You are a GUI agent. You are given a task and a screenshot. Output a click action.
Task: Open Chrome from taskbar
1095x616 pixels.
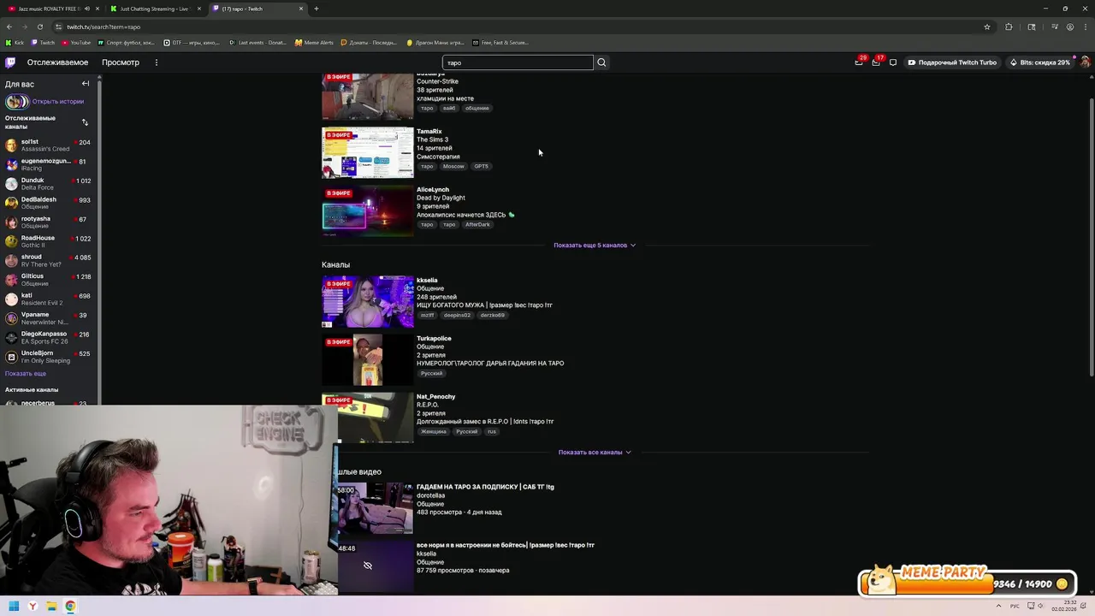pos(70,607)
